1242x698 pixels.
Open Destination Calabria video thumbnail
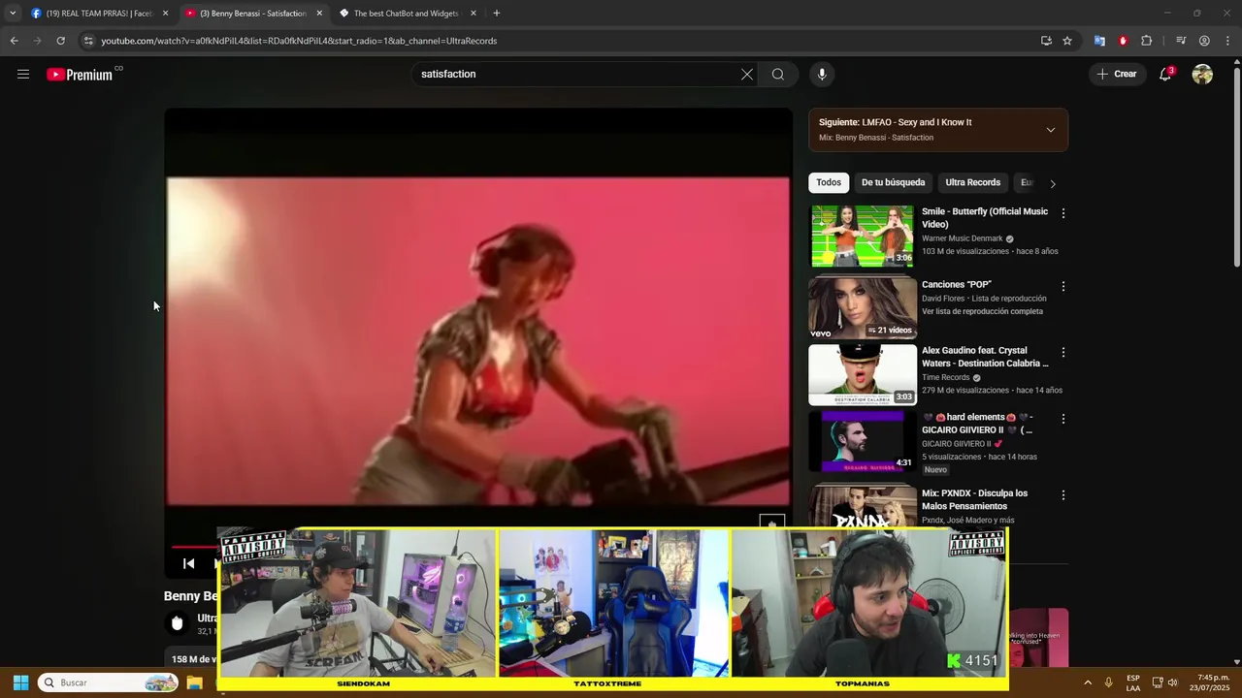pyautogui.click(x=863, y=375)
